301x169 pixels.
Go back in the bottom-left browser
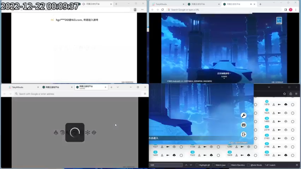[x=5, y=94]
